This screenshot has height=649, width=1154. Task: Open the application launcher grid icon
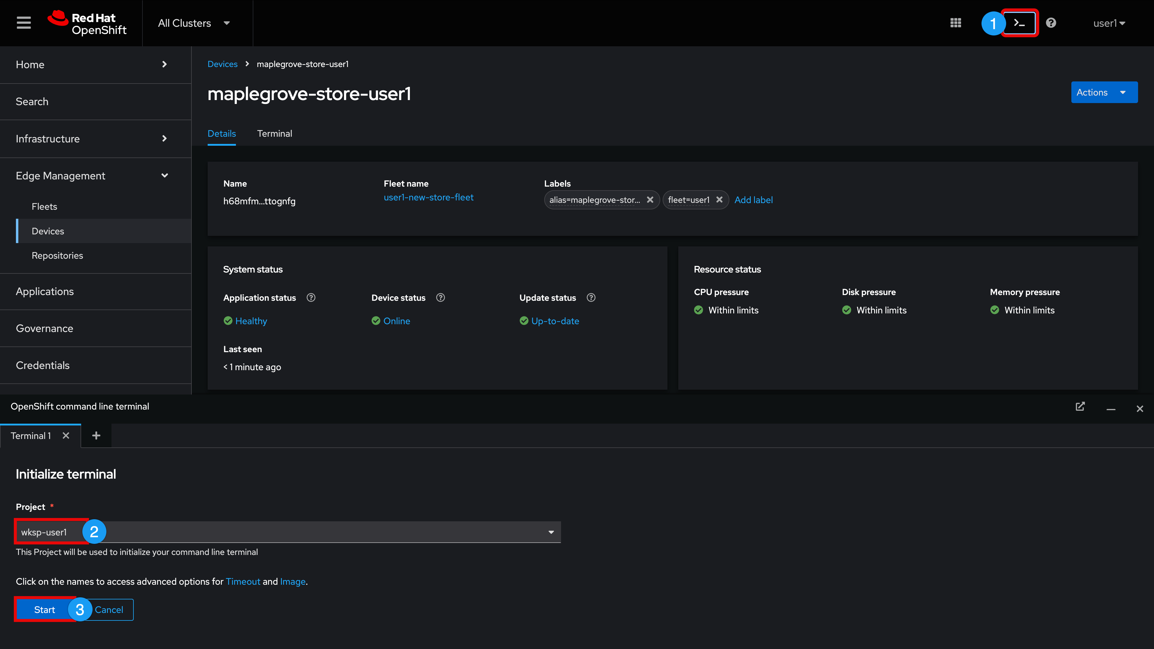956,23
